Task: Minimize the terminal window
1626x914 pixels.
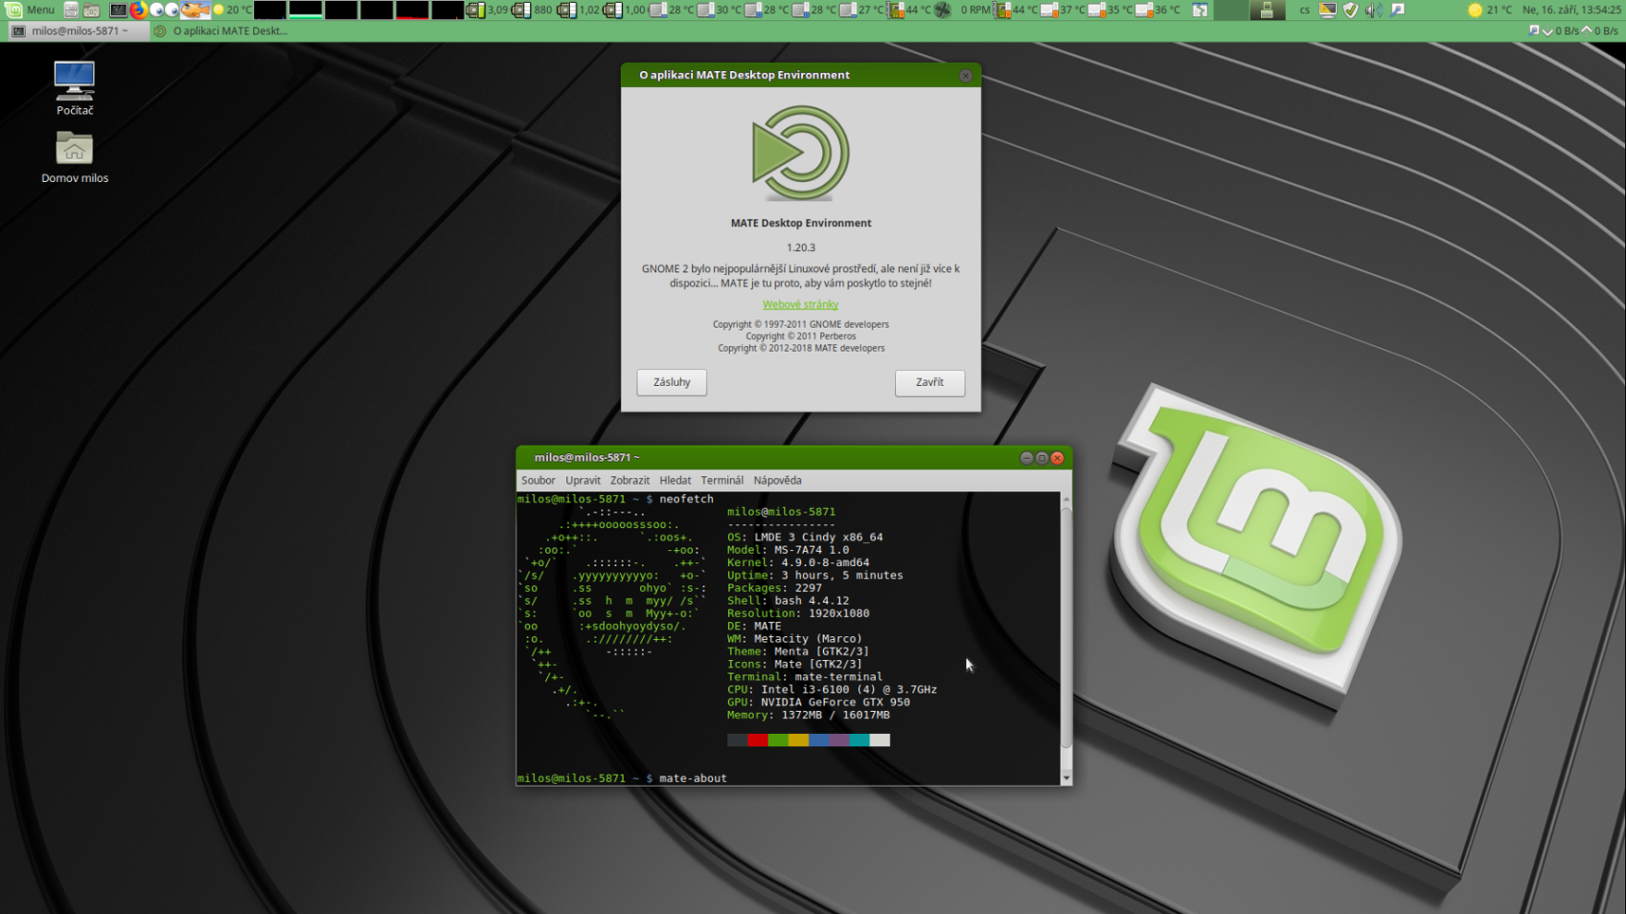Action: pyautogui.click(x=1026, y=458)
